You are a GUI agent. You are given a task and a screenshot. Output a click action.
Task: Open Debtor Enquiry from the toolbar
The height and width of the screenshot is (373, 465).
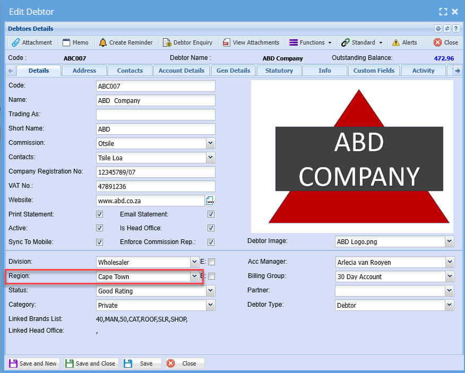[187, 42]
